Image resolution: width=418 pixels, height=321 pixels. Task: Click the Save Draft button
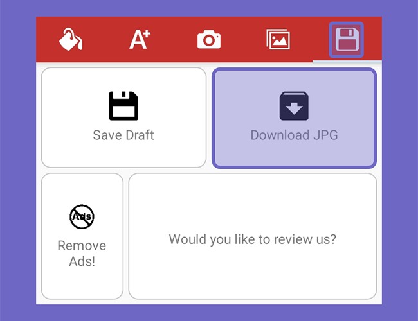coord(123,117)
